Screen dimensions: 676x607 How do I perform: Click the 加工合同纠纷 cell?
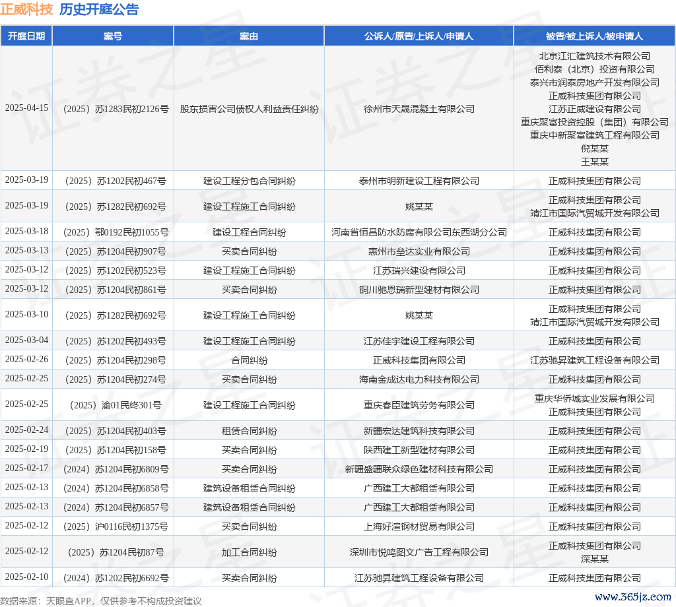(249, 553)
